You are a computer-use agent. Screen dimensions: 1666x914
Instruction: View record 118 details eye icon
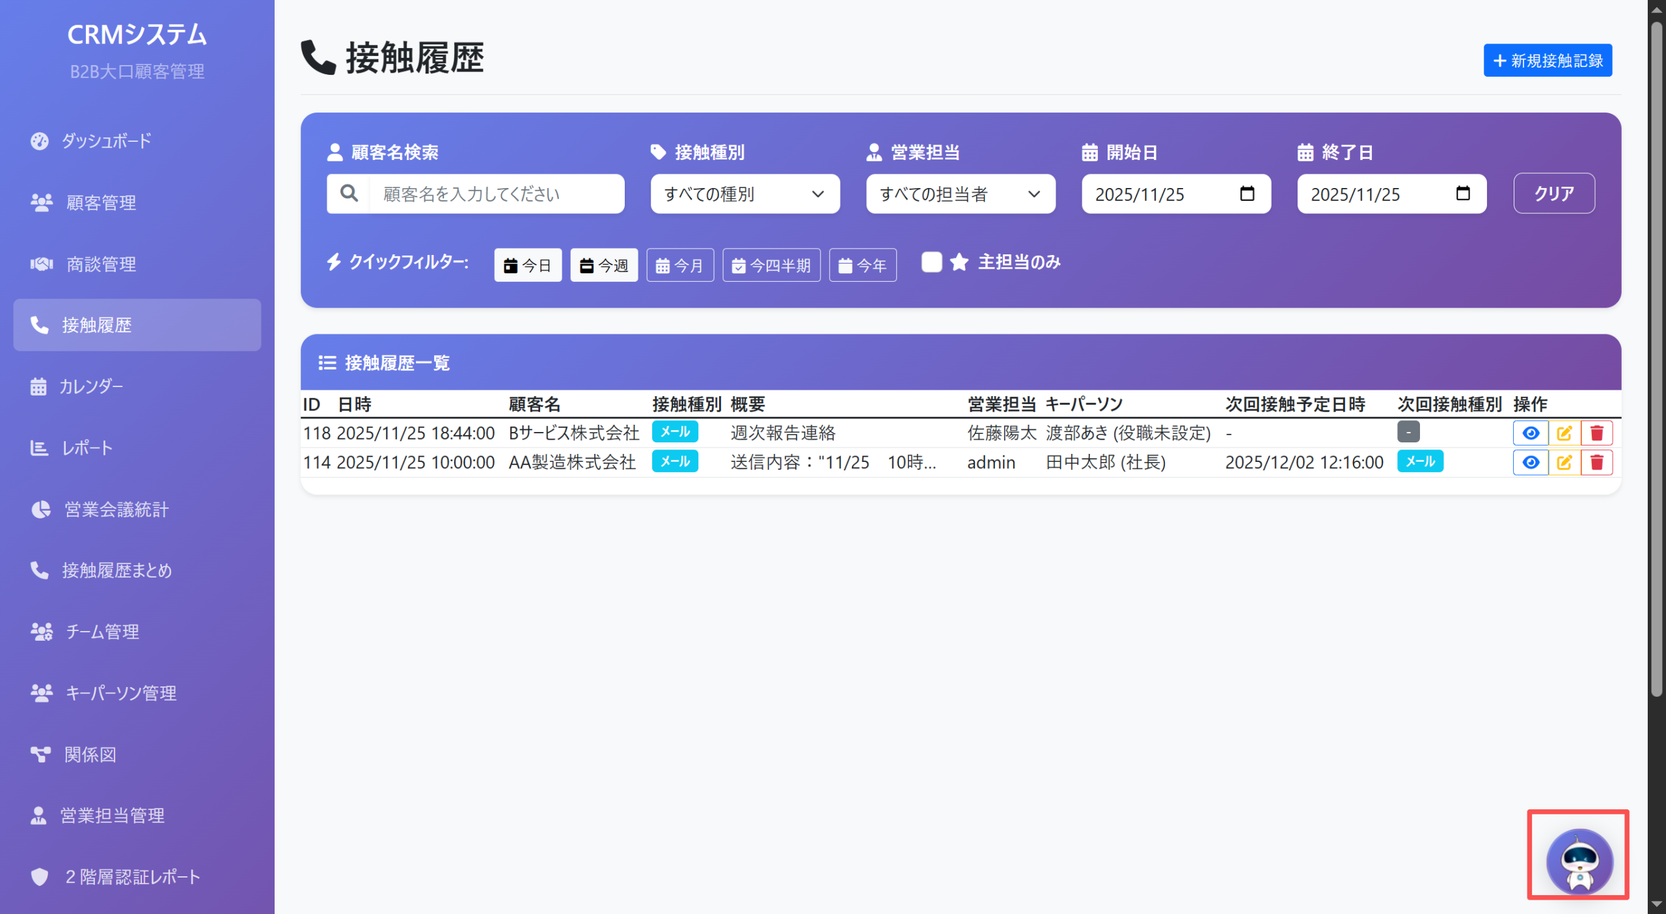pos(1531,433)
